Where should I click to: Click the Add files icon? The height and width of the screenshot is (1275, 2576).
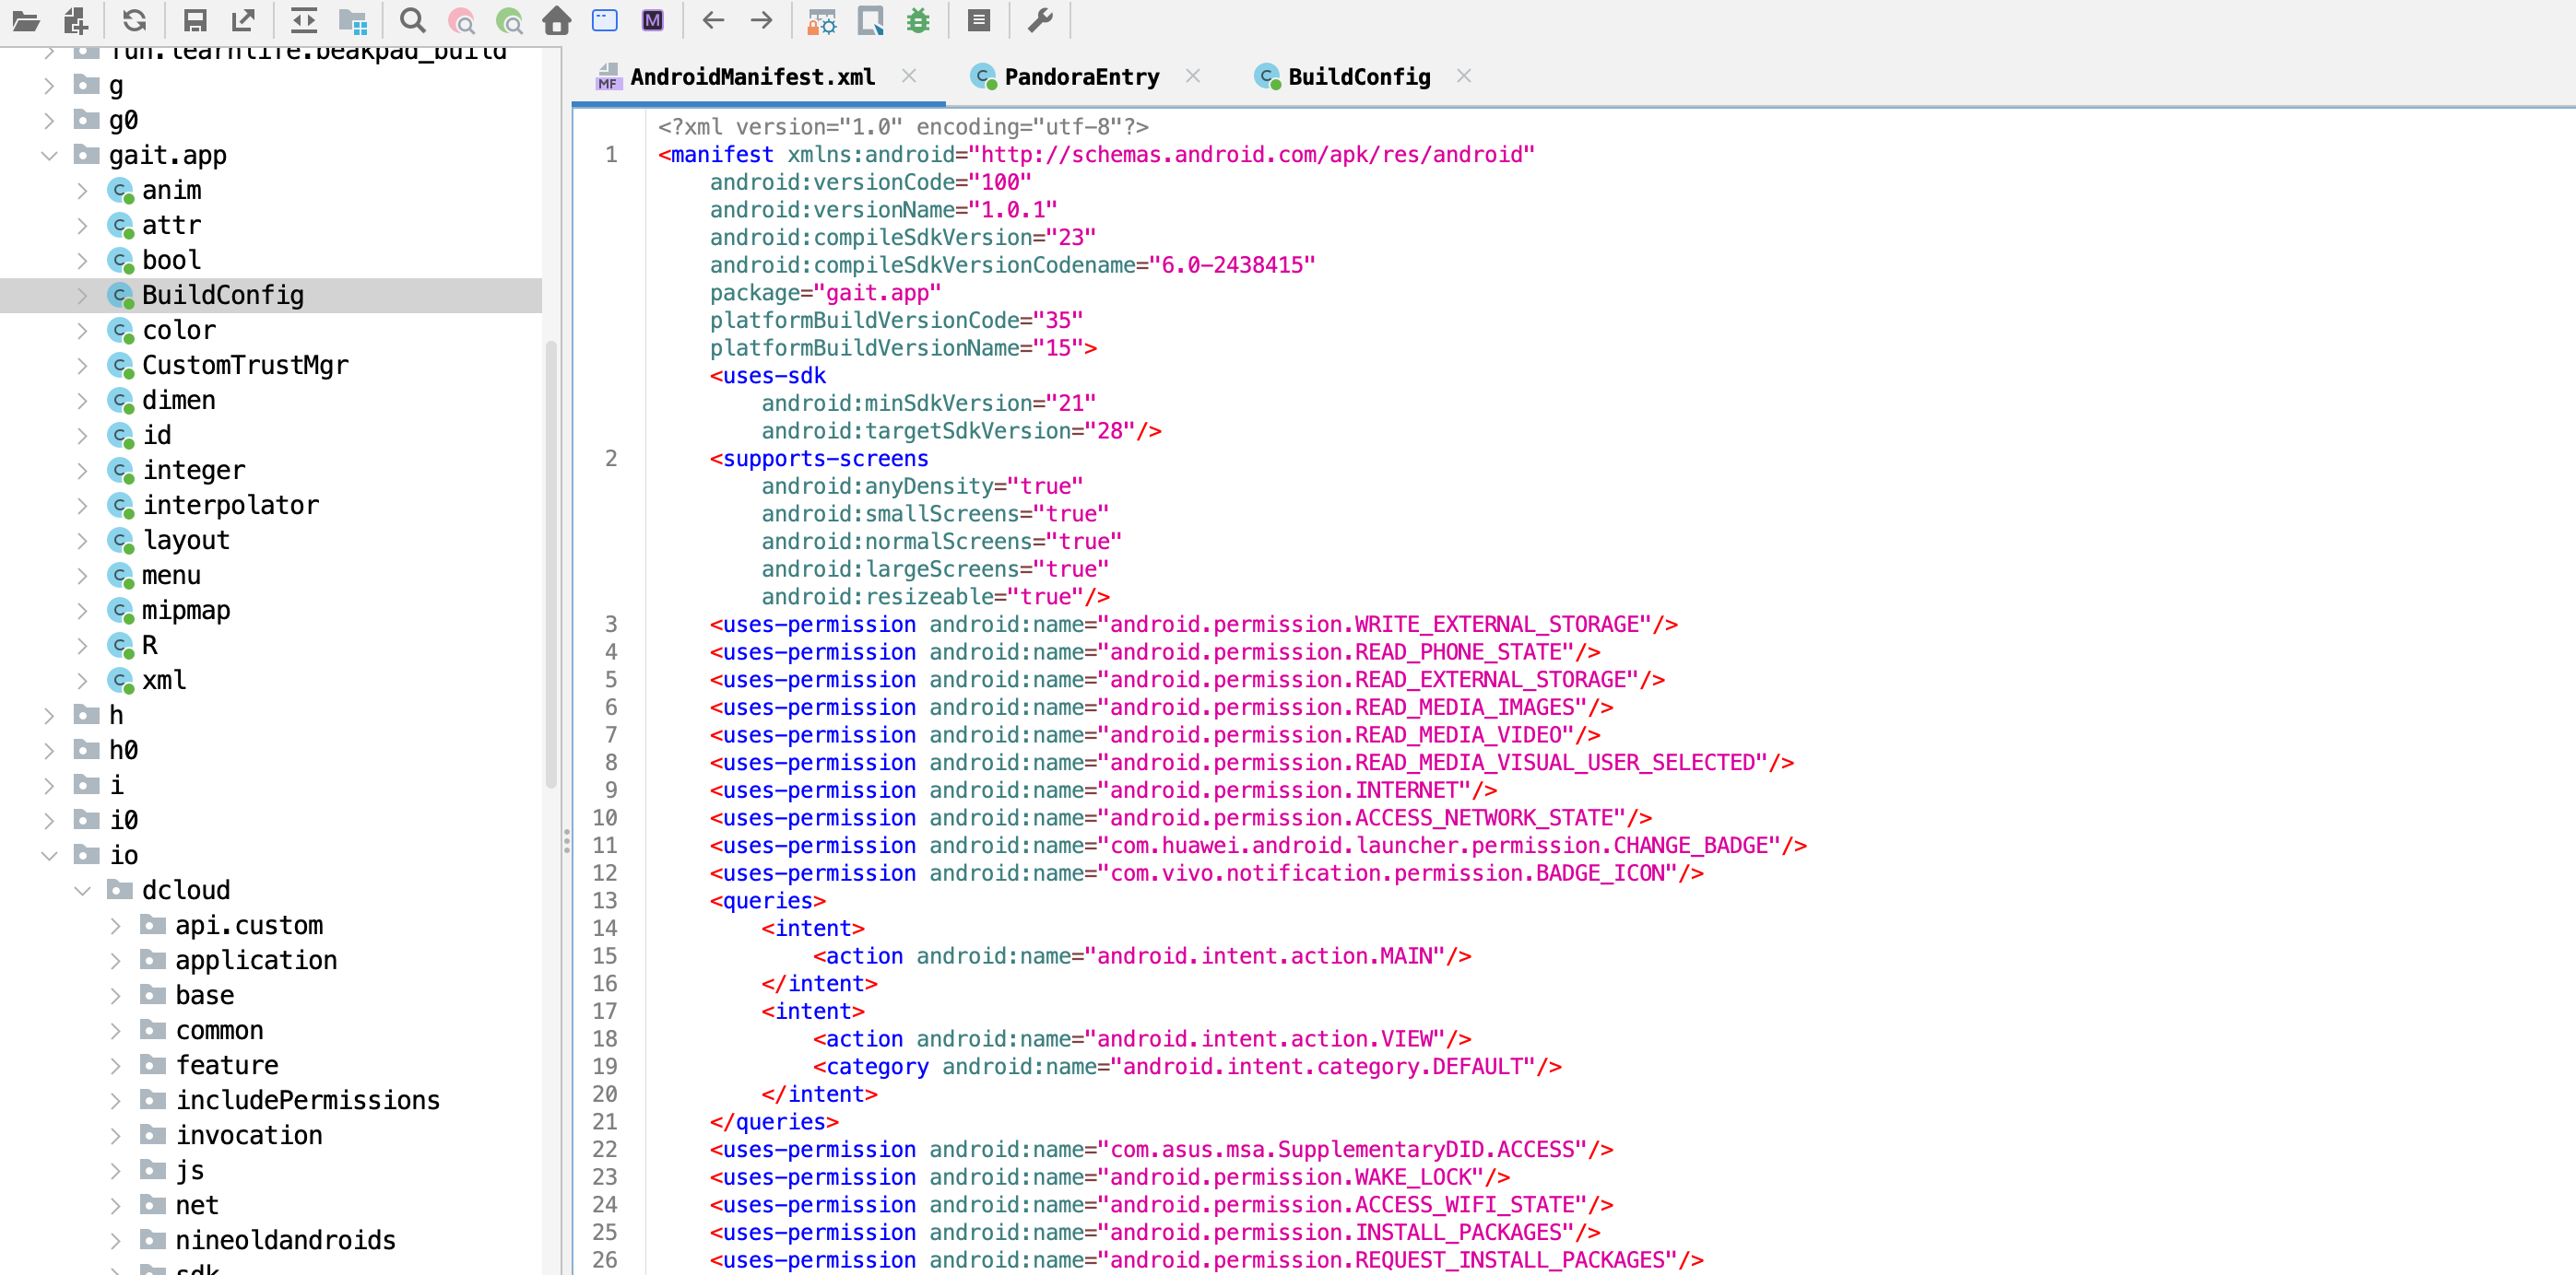[x=76, y=21]
